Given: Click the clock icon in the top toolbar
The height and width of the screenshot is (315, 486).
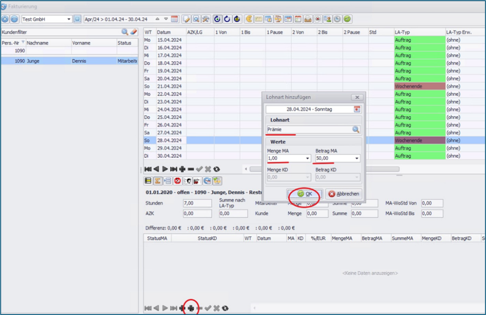Looking at the screenshot, I should tap(337, 19).
